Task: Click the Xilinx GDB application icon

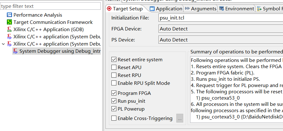Action: tap(9, 30)
